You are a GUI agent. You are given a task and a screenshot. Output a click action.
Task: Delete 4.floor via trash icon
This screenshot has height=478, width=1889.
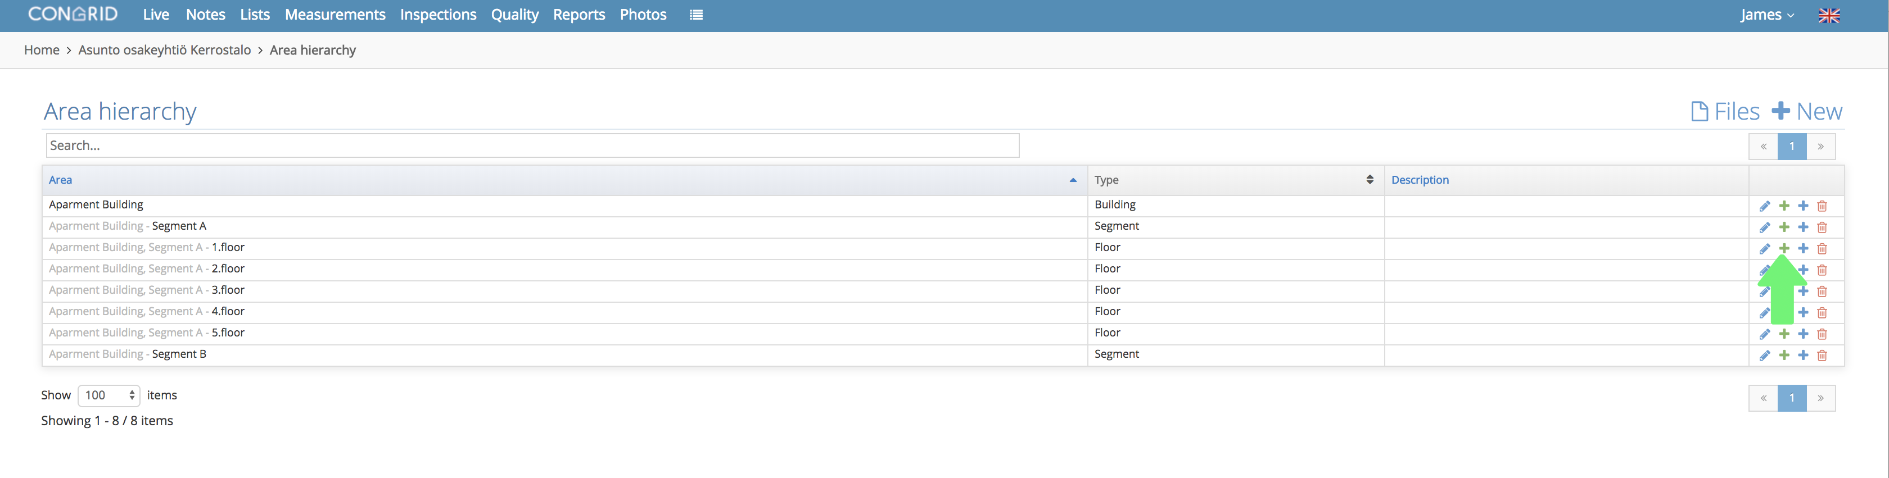point(1822,312)
